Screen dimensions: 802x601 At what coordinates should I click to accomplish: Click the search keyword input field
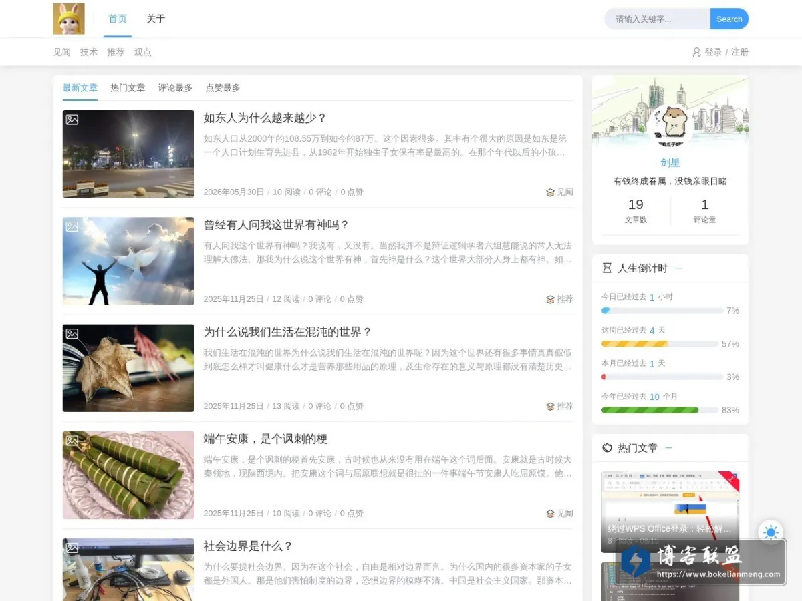click(x=658, y=19)
